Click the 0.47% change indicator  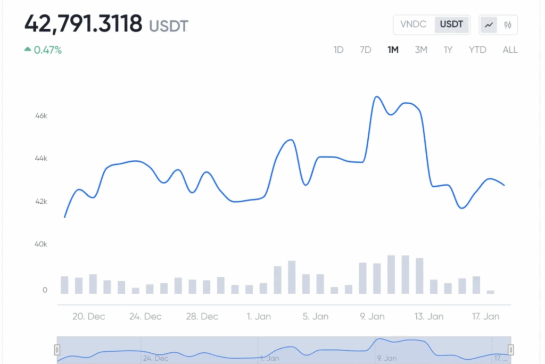[x=48, y=51]
